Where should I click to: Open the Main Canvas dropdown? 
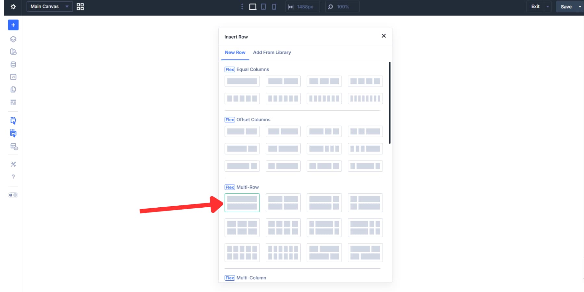49,6
